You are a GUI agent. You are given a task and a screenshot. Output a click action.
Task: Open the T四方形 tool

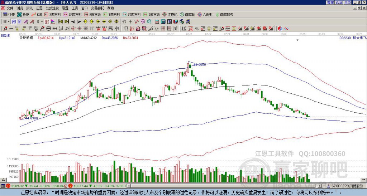[x=112, y=14]
